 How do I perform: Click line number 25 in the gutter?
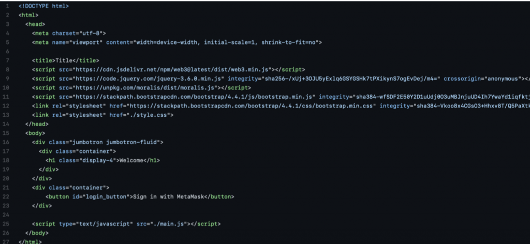point(7,224)
